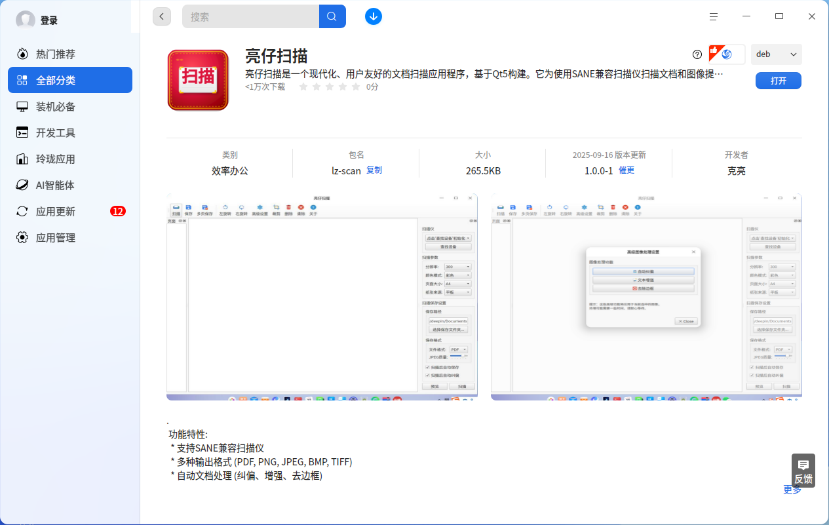The width and height of the screenshot is (829, 525).
Task: Go back with the arrow button
Action: point(162,16)
